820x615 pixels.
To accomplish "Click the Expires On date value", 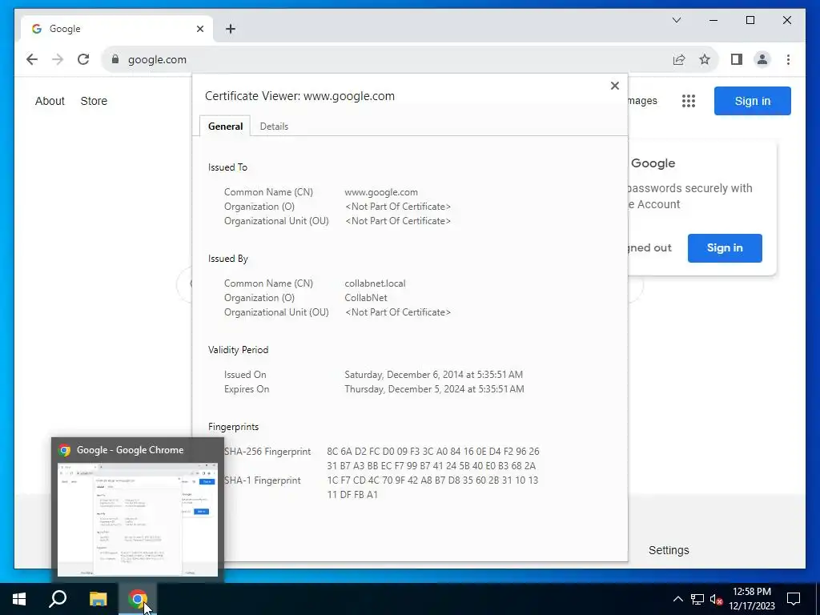I will click(434, 389).
